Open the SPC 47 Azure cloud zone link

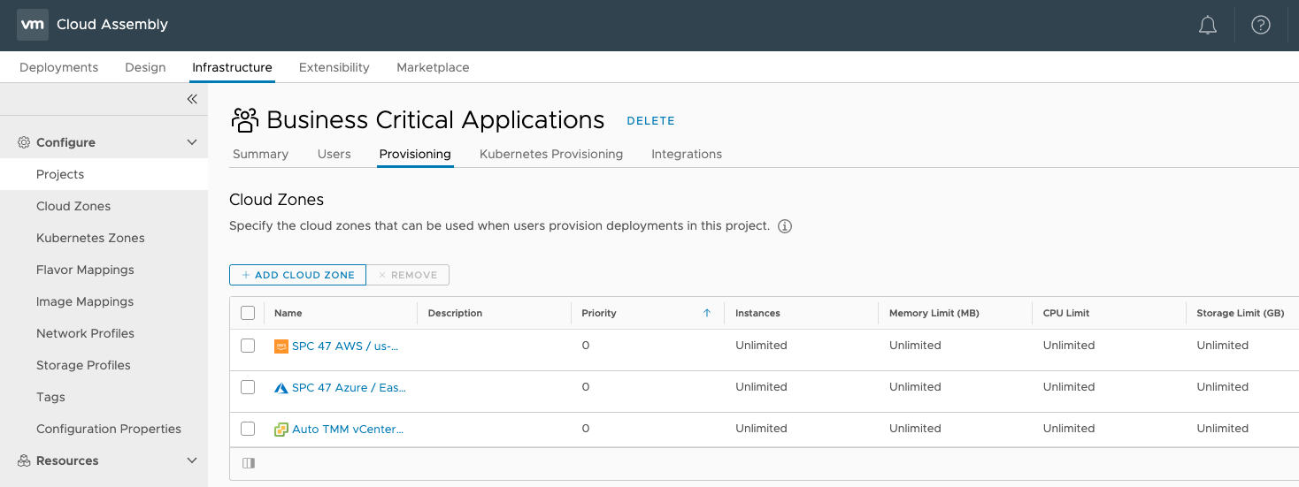(x=350, y=387)
